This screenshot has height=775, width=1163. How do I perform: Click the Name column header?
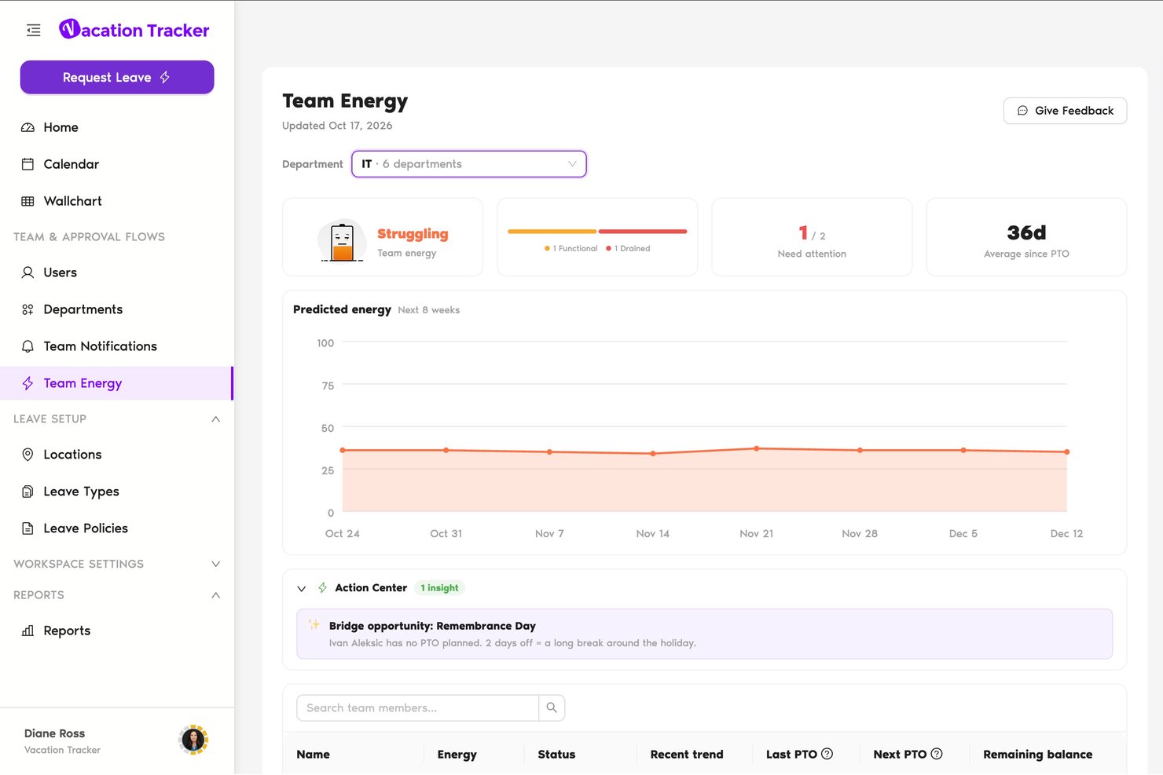[313, 755]
